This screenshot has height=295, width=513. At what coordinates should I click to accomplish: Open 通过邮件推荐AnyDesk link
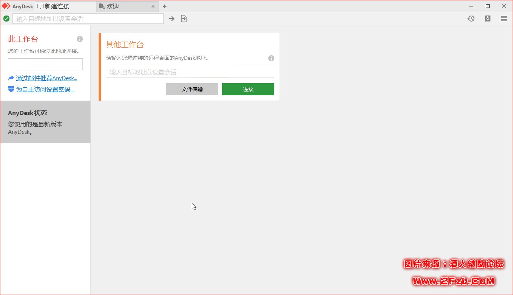(47, 78)
